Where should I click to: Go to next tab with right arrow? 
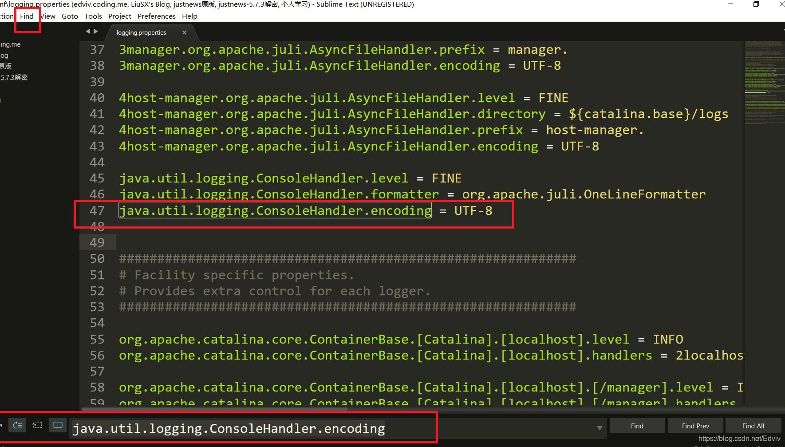point(95,32)
